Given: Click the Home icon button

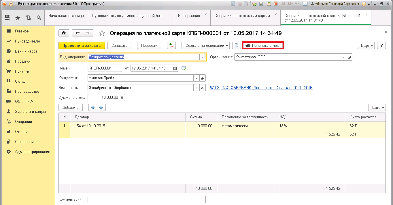Looking at the screenshot, I should [x=64, y=33].
